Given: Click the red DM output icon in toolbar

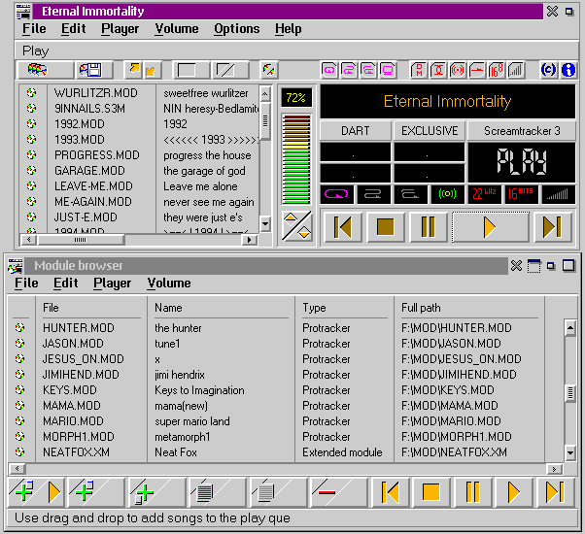Looking at the screenshot, I should point(419,70).
